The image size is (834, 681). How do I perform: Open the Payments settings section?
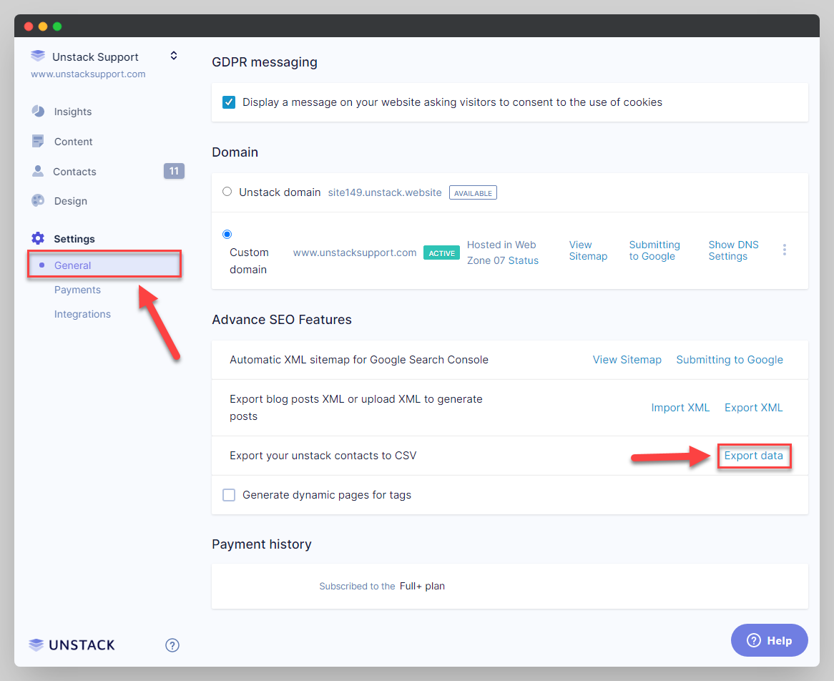77,290
